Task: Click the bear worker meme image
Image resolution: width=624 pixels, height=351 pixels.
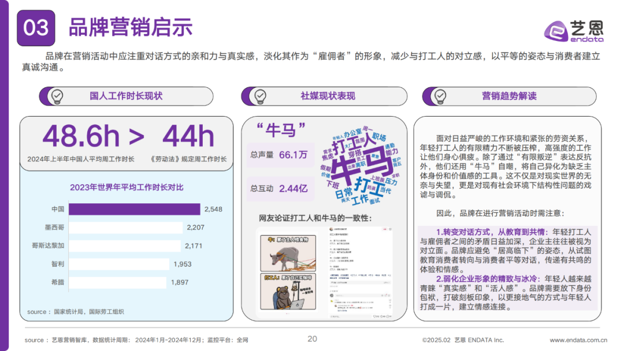Action: [x=288, y=292]
